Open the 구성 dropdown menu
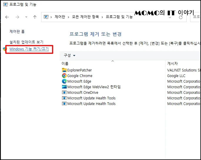This screenshot has width=201, height=160. pyautogui.click(x=69, y=55)
